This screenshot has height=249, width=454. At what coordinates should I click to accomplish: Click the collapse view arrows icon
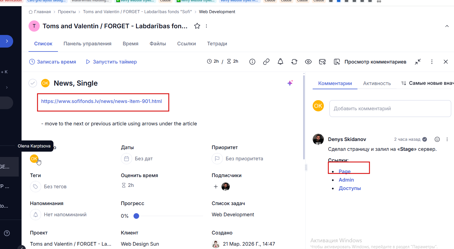click(x=418, y=62)
